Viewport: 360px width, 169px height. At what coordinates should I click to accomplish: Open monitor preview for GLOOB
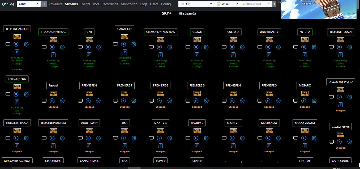click(188, 47)
